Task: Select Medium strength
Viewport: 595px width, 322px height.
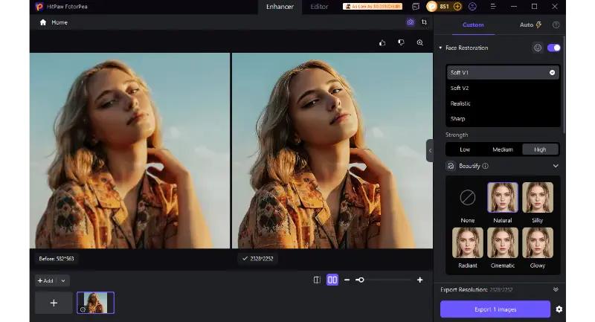Action: coord(503,149)
